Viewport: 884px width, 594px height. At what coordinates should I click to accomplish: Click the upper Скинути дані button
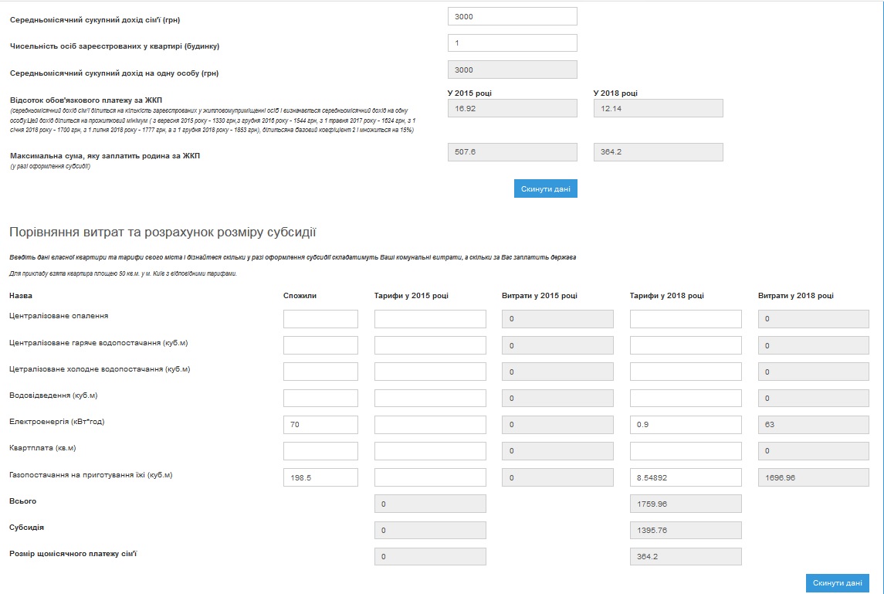(545, 188)
